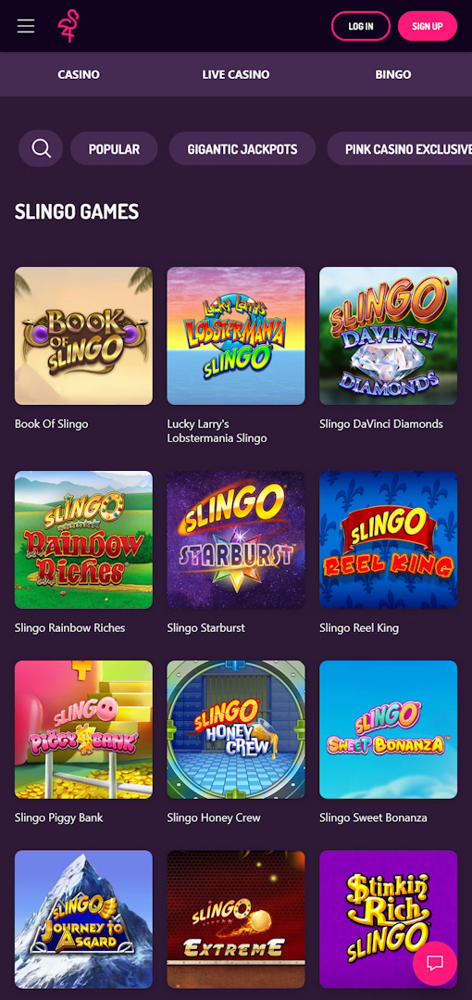Select the POPULAR filter chip
This screenshot has height=1000, width=472.
click(x=114, y=148)
